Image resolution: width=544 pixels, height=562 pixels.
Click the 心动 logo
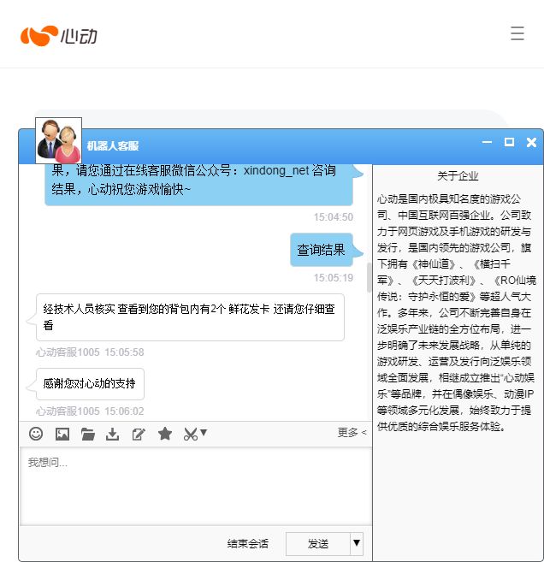[59, 35]
